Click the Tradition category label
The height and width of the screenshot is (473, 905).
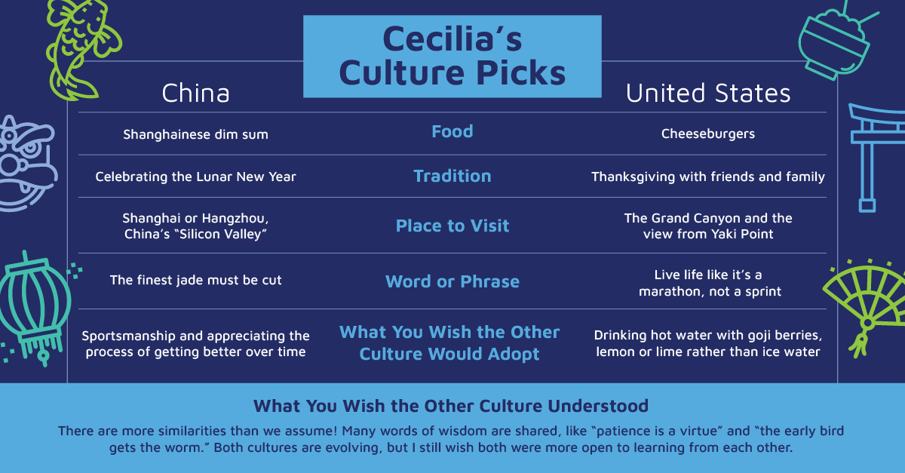452,177
